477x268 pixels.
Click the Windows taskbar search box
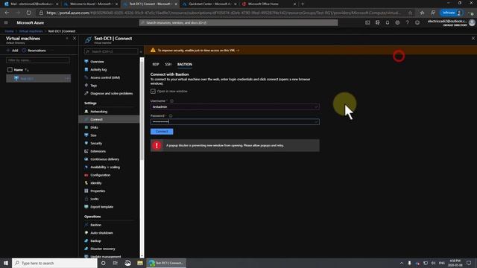[x=54, y=263]
